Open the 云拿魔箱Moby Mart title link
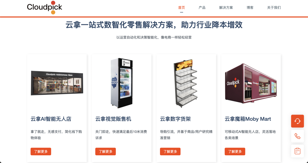 click(248, 119)
